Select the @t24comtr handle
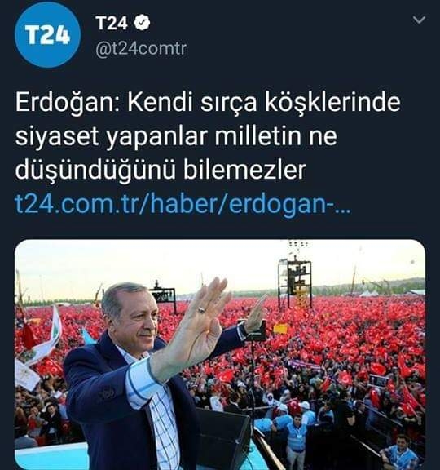The height and width of the screenshot is (470, 440). pos(141,49)
